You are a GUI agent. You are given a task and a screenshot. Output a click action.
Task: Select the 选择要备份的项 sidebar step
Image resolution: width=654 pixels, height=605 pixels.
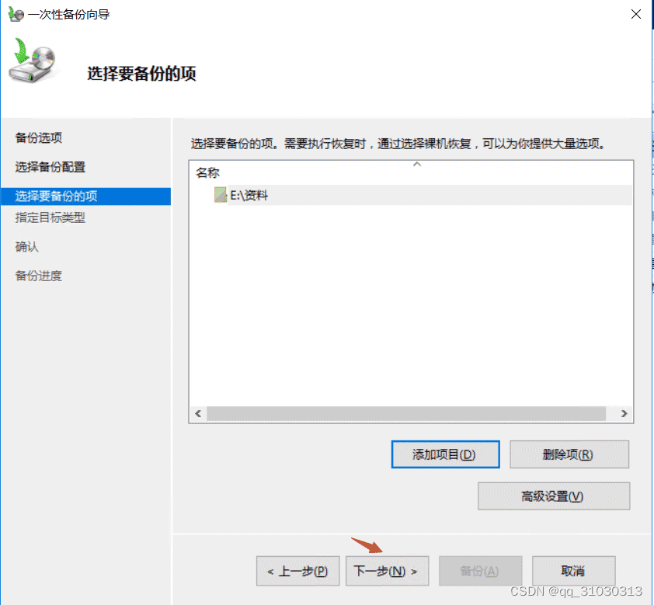pos(86,196)
